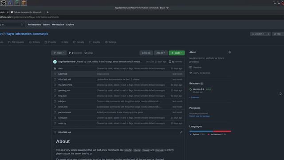Edit the README with the pencil icon
The height and width of the screenshot is (160, 284).
pos(181,132)
